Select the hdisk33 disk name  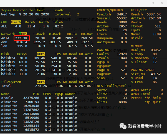(x=8, y=74)
